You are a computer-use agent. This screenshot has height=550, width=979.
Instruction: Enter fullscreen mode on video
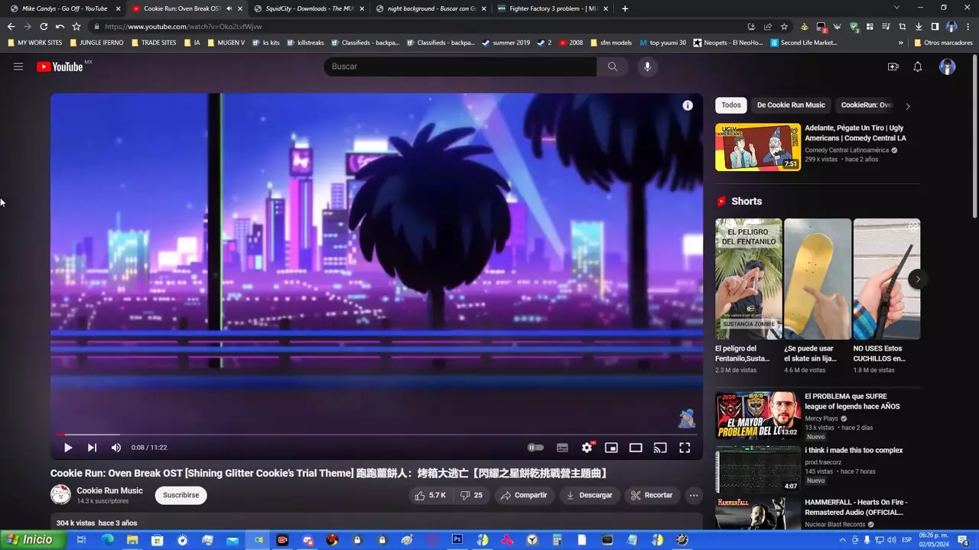(685, 448)
